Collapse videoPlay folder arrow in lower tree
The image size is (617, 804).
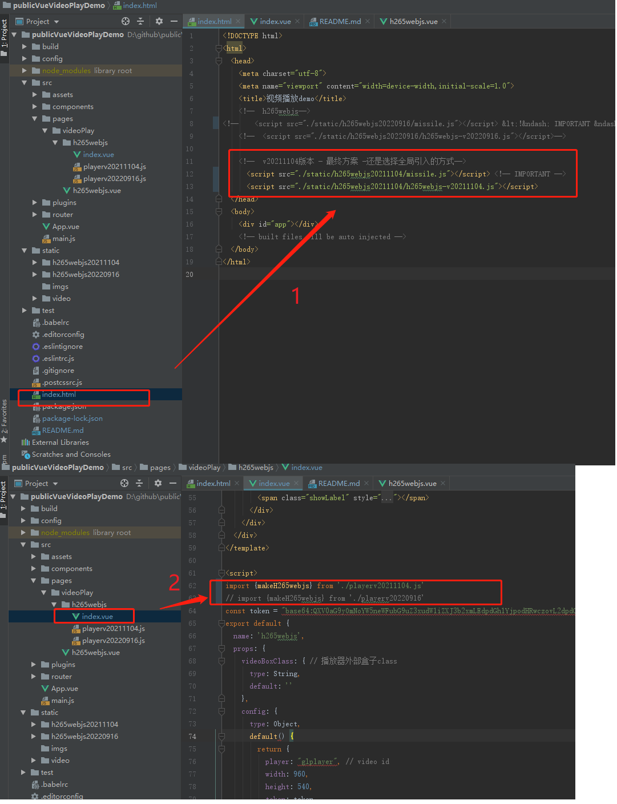pyautogui.click(x=44, y=593)
